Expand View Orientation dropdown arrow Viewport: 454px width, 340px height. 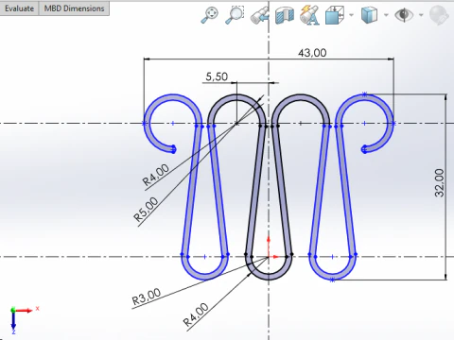[351, 15]
